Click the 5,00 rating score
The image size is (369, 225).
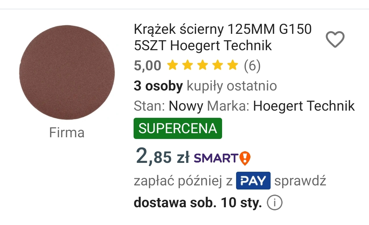[x=148, y=65]
